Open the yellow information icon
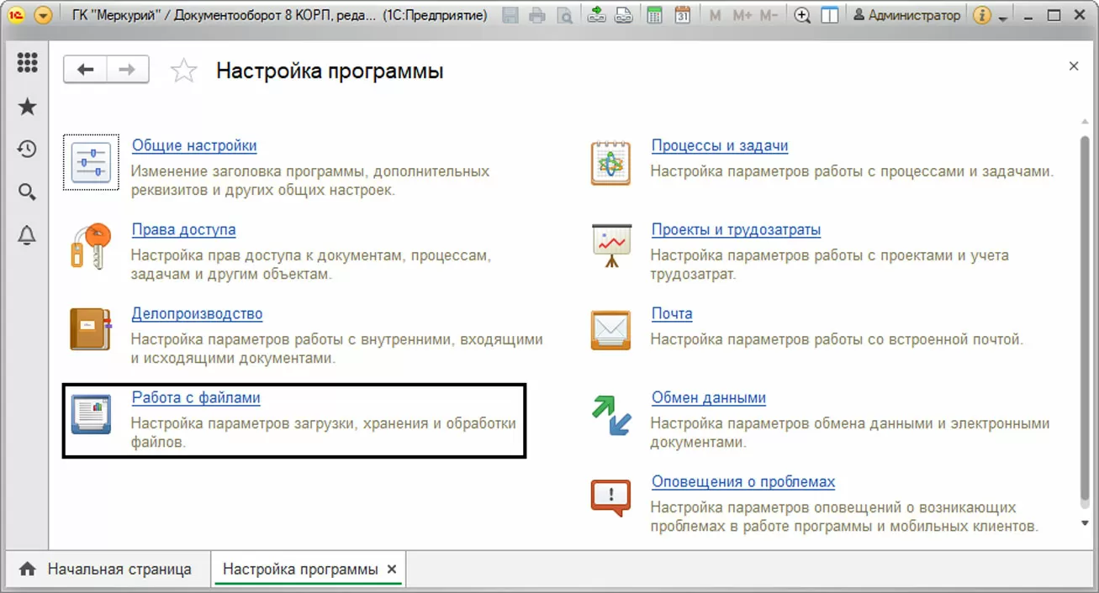1099x593 pixels. pyautogui.click(x=981, y=15)
